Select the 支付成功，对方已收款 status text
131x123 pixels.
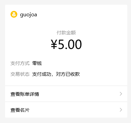pos(56,74)
